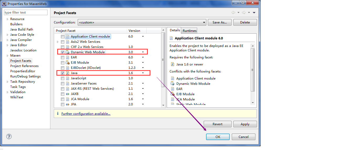357x150 pixels.
Task: Click the Java 1.6 or newer icon in Details
Action: coord(172,64)
